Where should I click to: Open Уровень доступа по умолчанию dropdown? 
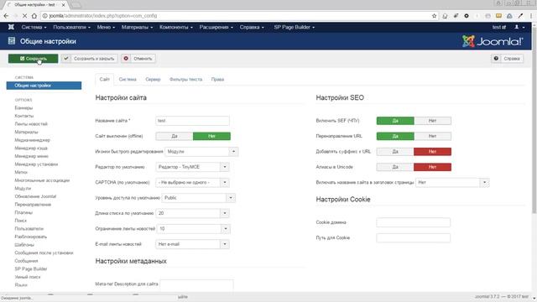pos(199,198)
